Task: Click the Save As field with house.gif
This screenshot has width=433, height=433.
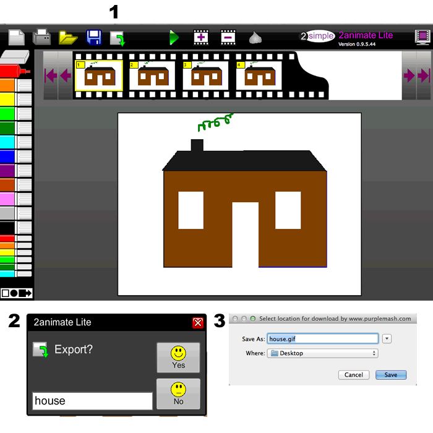Action: click(x=322, y=339)
